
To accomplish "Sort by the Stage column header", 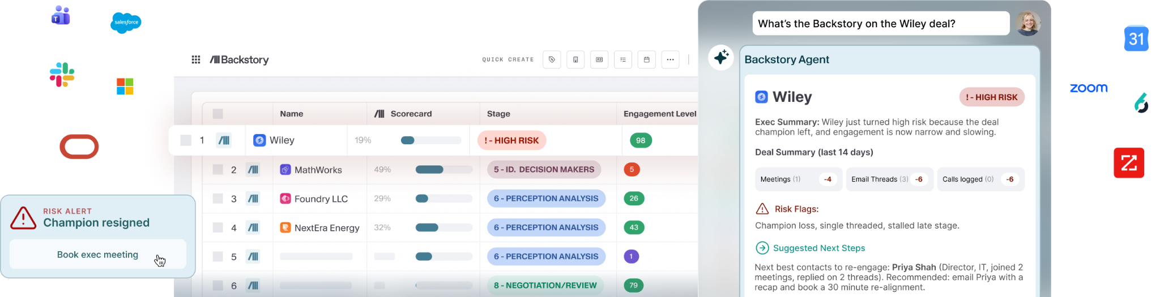I will (498, 114).
